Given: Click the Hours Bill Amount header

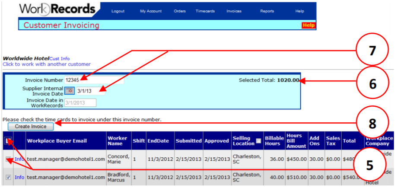Looking at the screenshot, I should click(296, 141).
